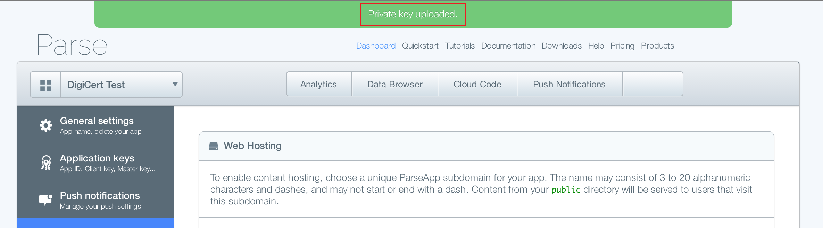823x228 pixels.
Task: Open the Documentation link
Action: tap(508, 46)
